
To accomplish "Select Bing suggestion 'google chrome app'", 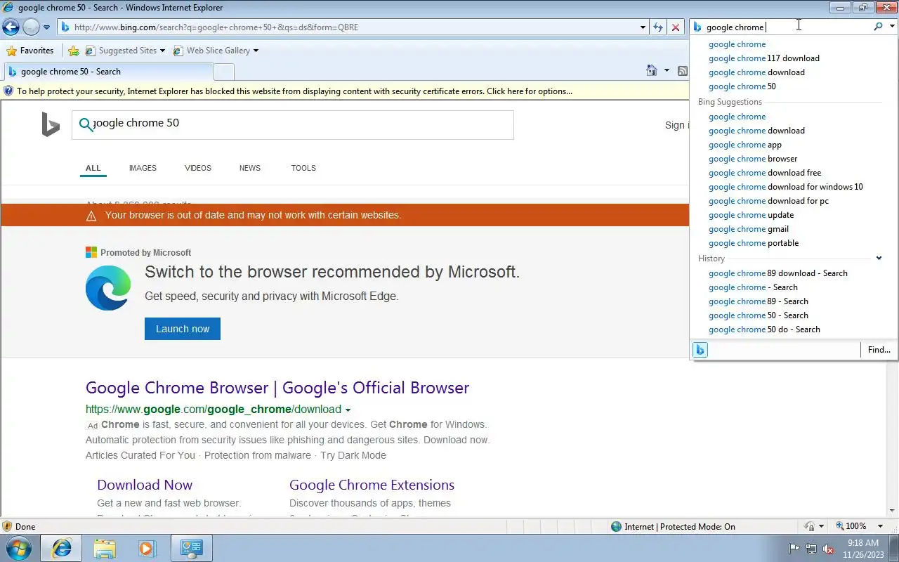I will click(x=745, y=145).
